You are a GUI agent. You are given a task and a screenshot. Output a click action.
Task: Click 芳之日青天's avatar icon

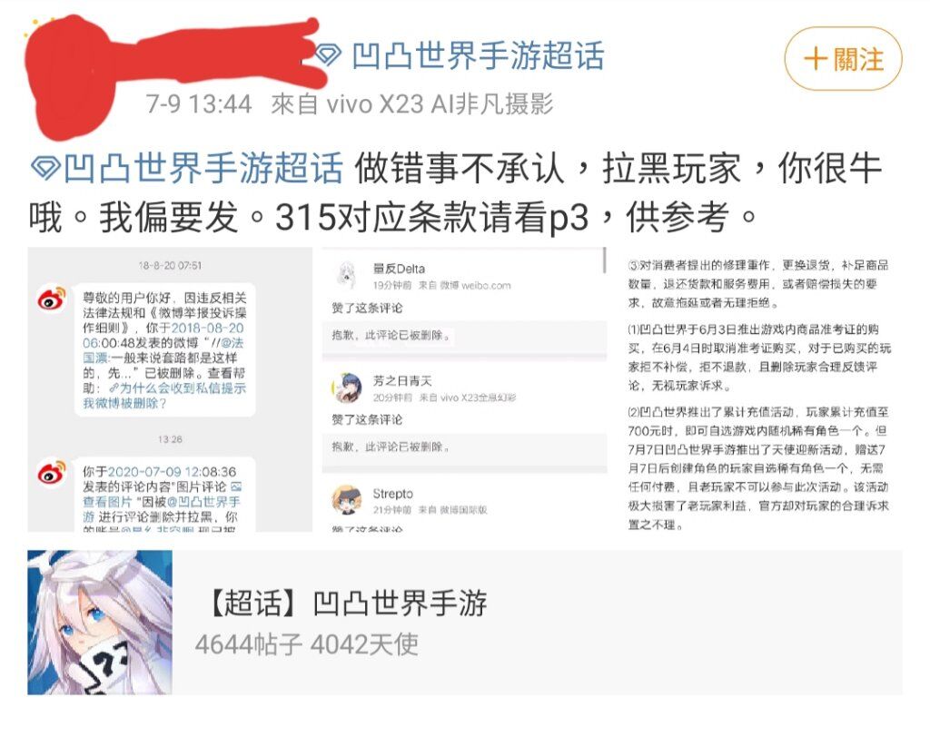coord(346,388)
